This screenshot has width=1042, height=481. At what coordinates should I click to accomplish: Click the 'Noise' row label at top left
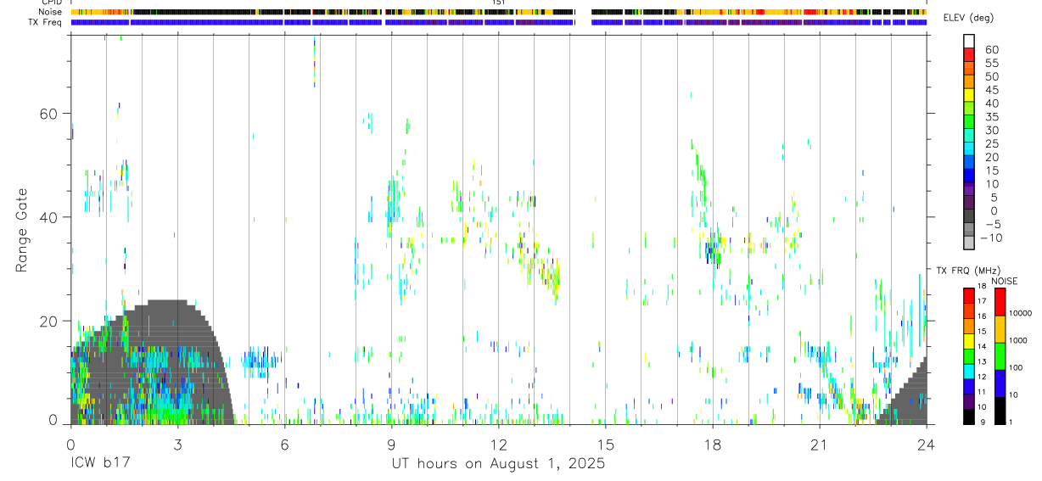click(51, 12)
